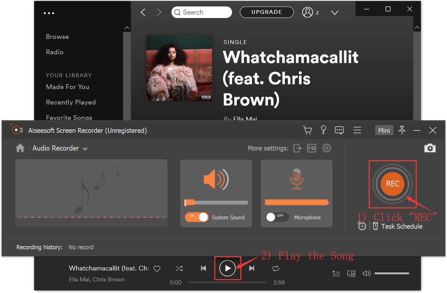Viewport: 447px width, 293px height.
Task: Click the Spotify search field
Action: [201, 12]
